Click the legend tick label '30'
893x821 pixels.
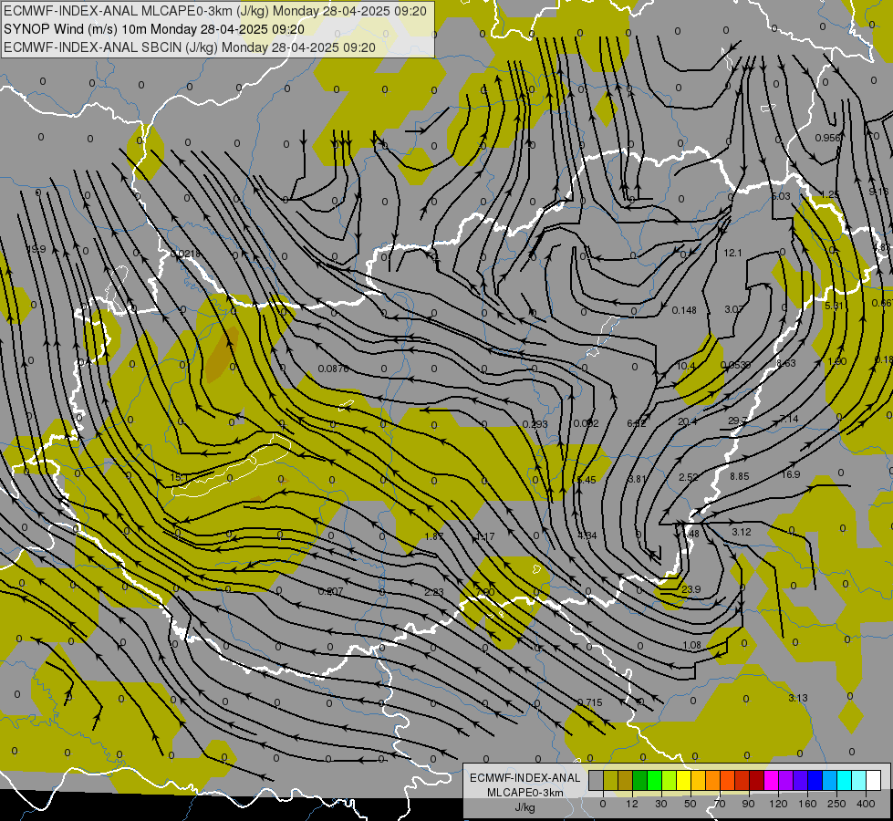[660, 804]
